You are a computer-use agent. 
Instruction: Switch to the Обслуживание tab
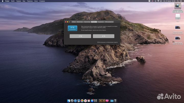click(109, 22)
